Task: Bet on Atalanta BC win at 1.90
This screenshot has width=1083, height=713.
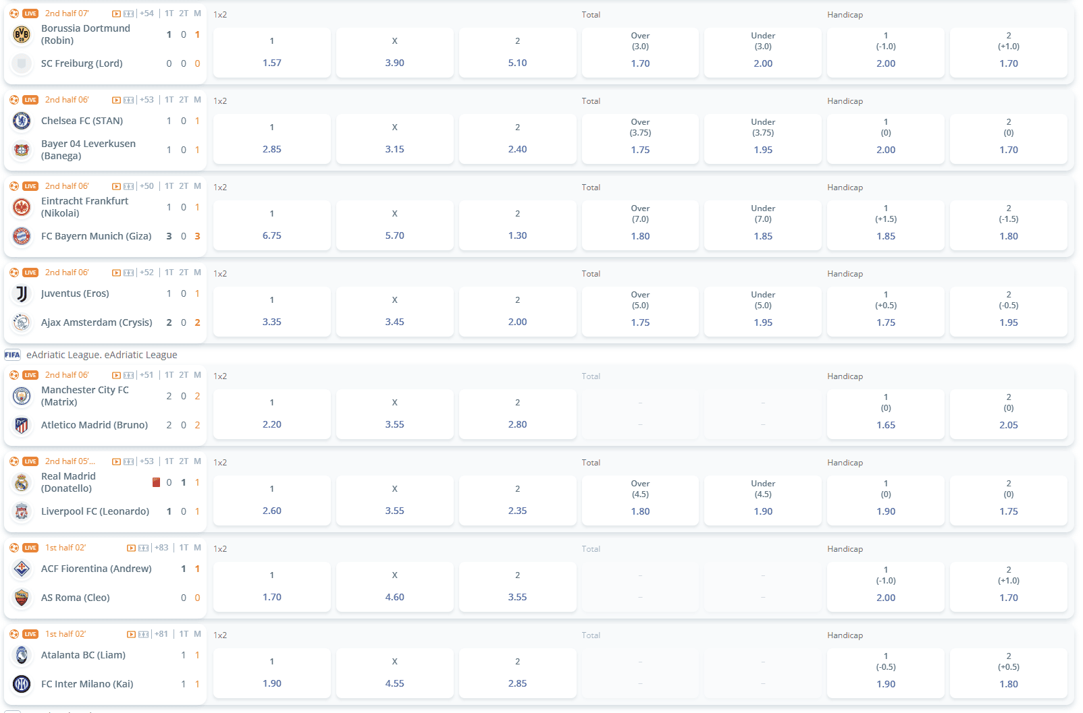Action: coord(272,673)
